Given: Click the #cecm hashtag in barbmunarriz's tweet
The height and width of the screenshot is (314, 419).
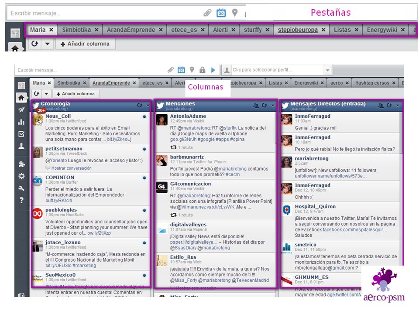Looking at the screenshot, I should coord(233,174).
